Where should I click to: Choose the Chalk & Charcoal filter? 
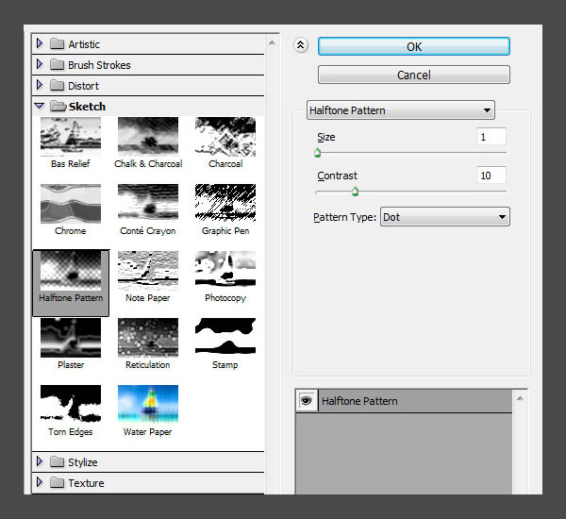click(x=148, y=137)
